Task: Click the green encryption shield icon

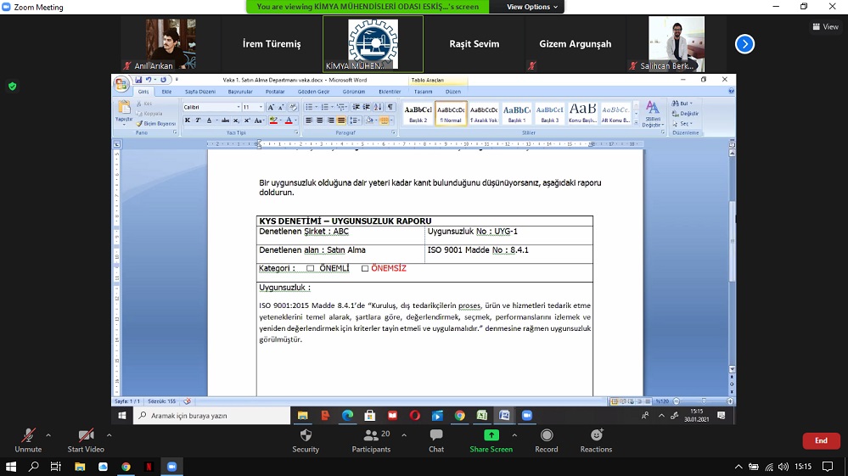Action: [12, 86]
